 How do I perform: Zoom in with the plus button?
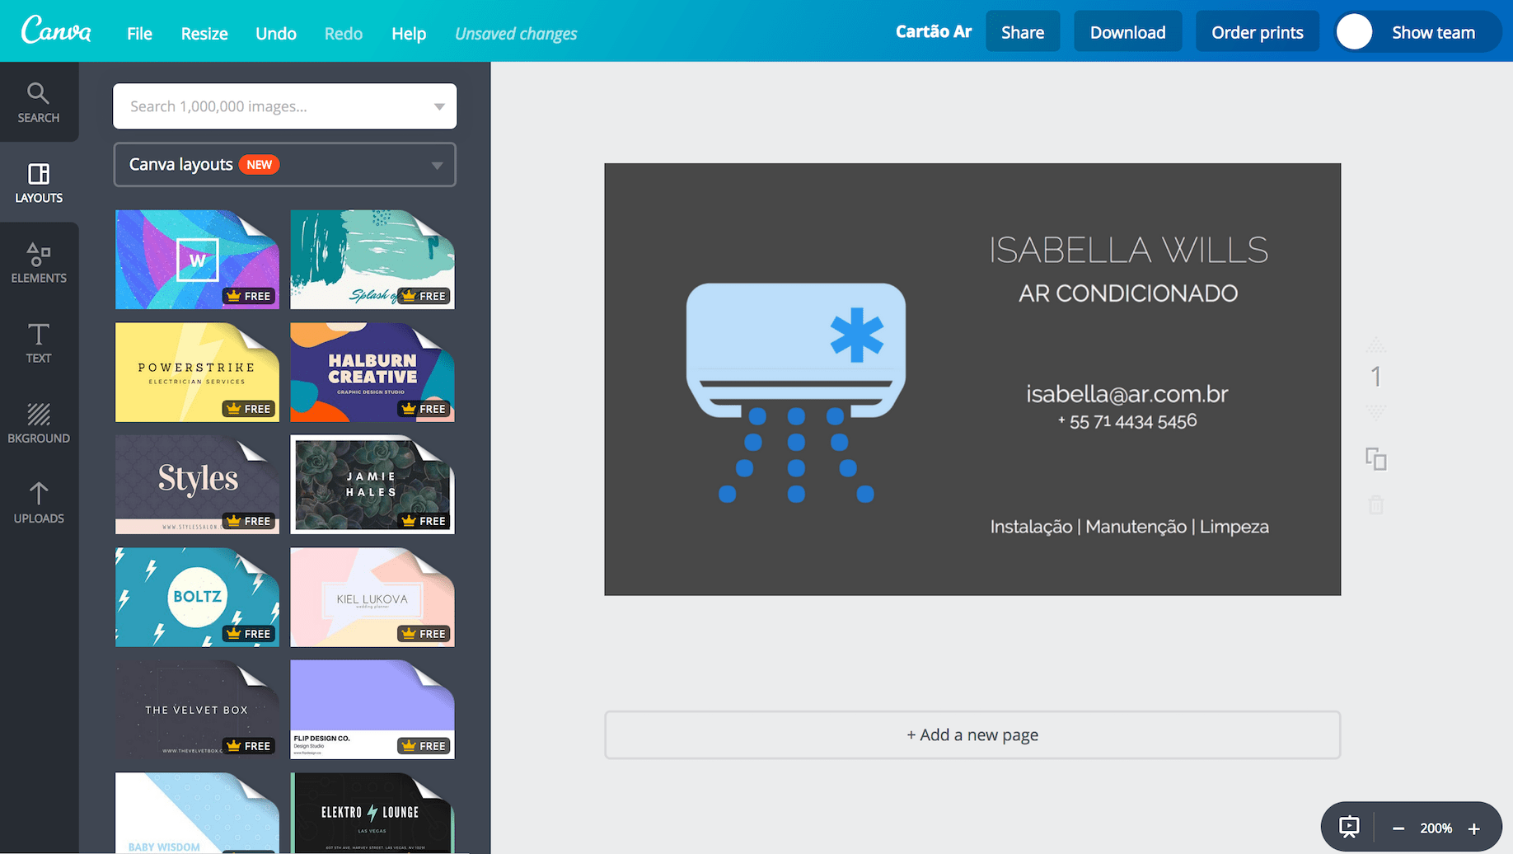click(1474, 828)
